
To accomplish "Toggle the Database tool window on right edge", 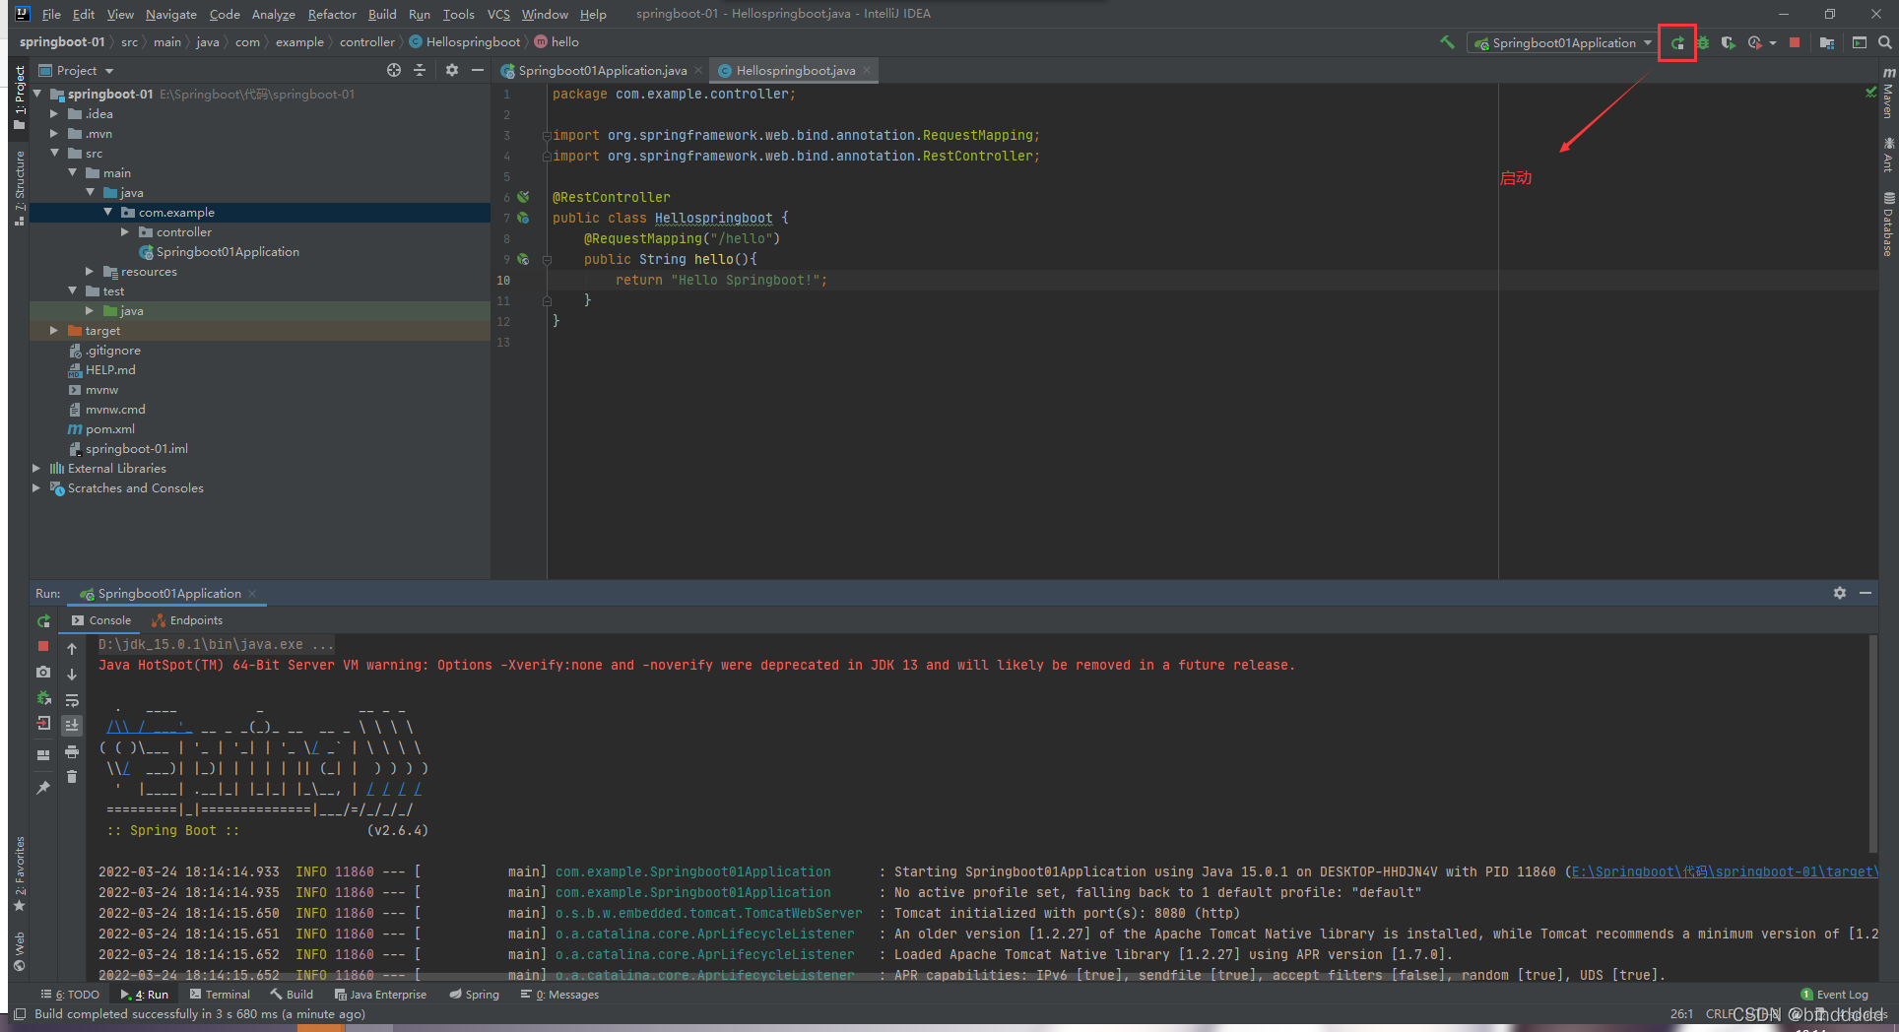I will [1888, 226].
